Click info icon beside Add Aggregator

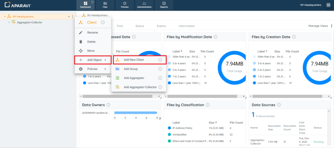click(160, 78)
